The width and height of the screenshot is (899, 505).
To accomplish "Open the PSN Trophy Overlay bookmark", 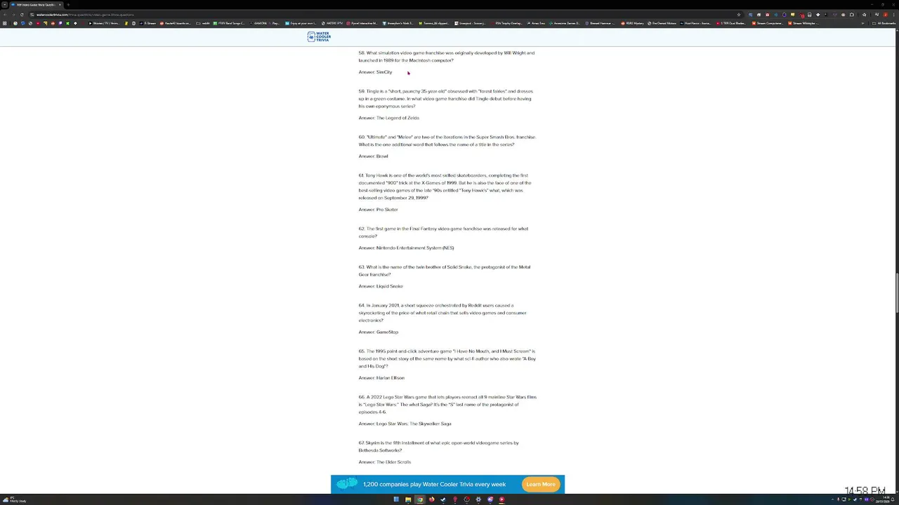I will click(506, 23).
